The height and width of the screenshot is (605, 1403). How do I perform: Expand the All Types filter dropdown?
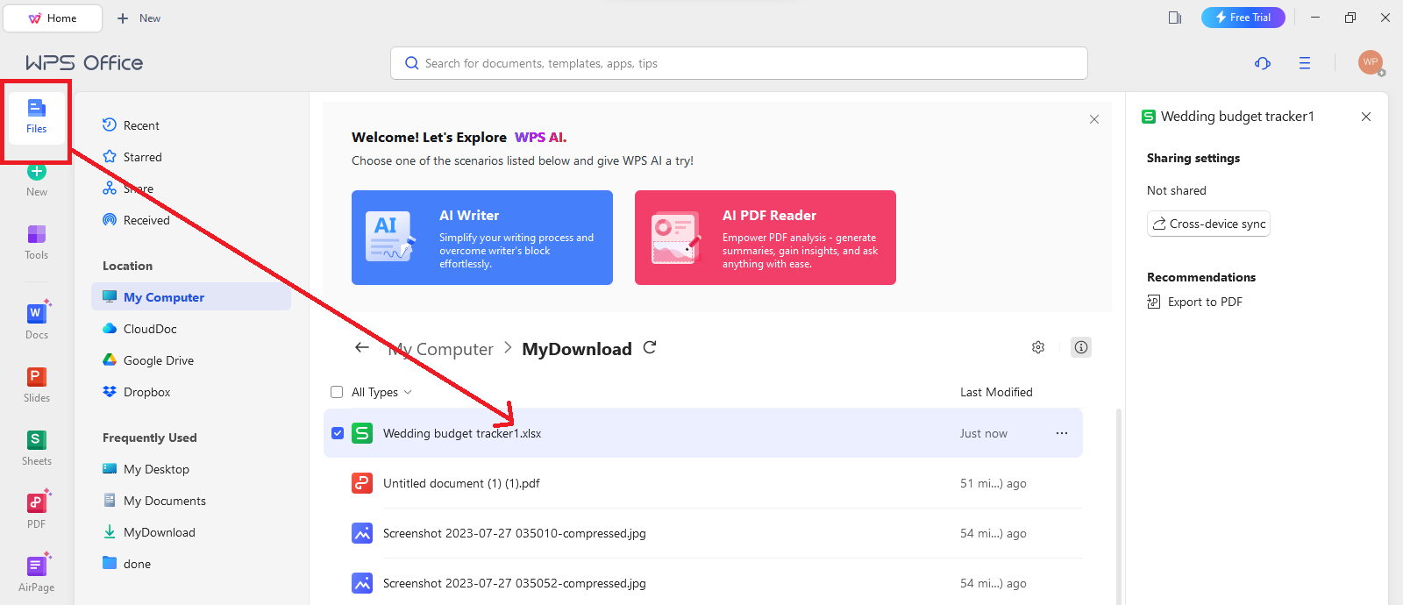[382, 392]
